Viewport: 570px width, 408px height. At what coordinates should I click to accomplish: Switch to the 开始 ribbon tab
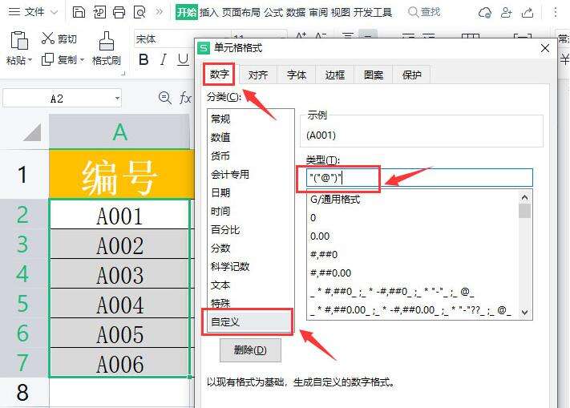click(187, 12)
